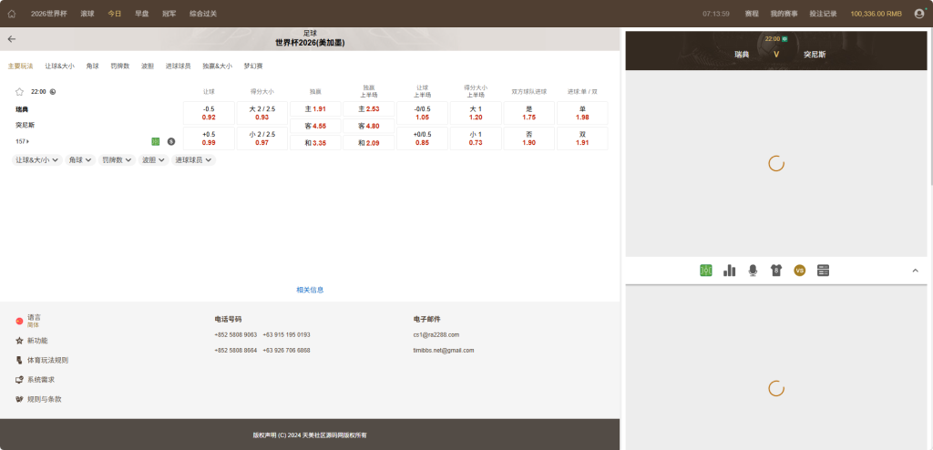
Task: Collapse the live panel with chevron up
Action: tap(915, 271)
